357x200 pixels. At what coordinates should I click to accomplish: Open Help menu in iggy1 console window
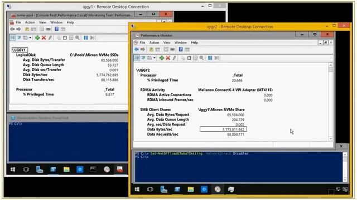70,22
